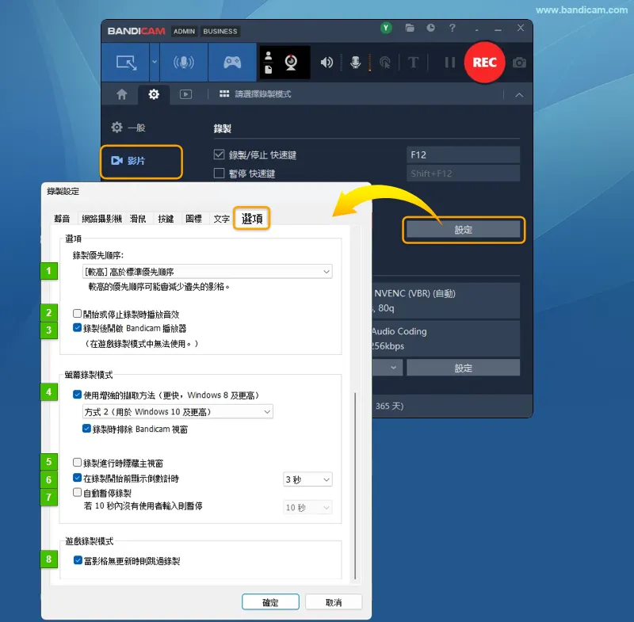
Task: Open 錄製優先順序 priority dropdown
Action: (208, 272)
